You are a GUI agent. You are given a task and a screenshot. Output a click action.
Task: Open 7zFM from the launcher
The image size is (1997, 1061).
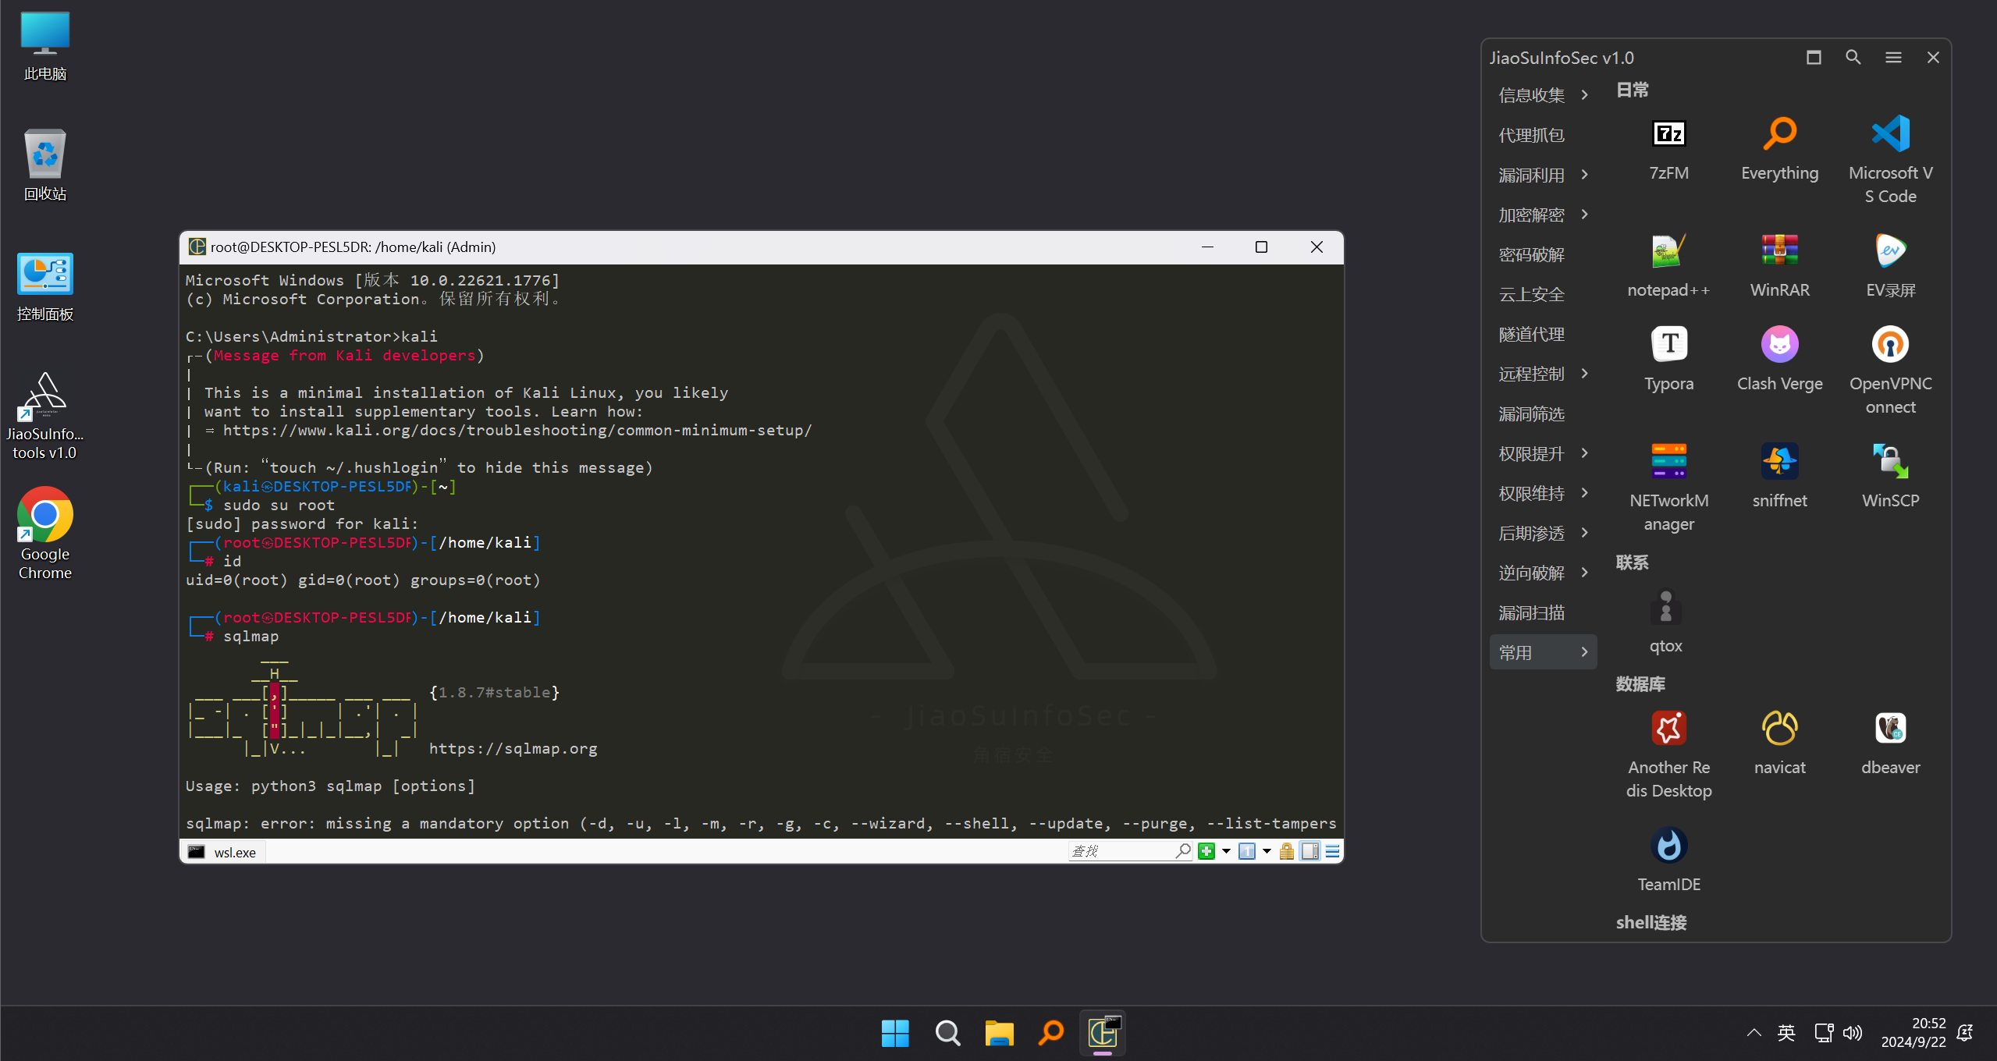coord(1668,150)
